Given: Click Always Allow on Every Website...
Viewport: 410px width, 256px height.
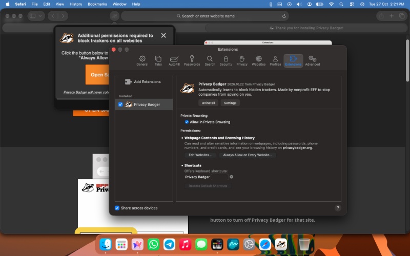Looking at the screenshot, I should (x=248, y=155).
